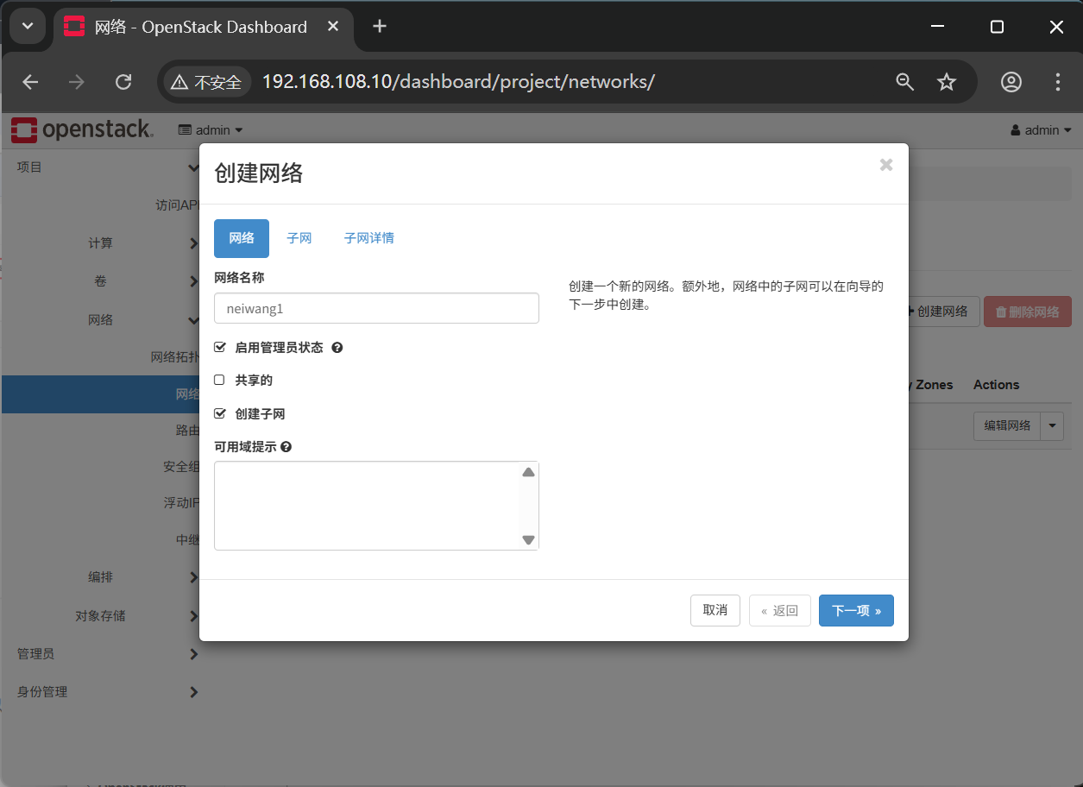Image resolution: width=1083 pixels, height=787 pixels.
Task: Open the dropdown arrow beside 编辑网络
Action: (1053, 425)
